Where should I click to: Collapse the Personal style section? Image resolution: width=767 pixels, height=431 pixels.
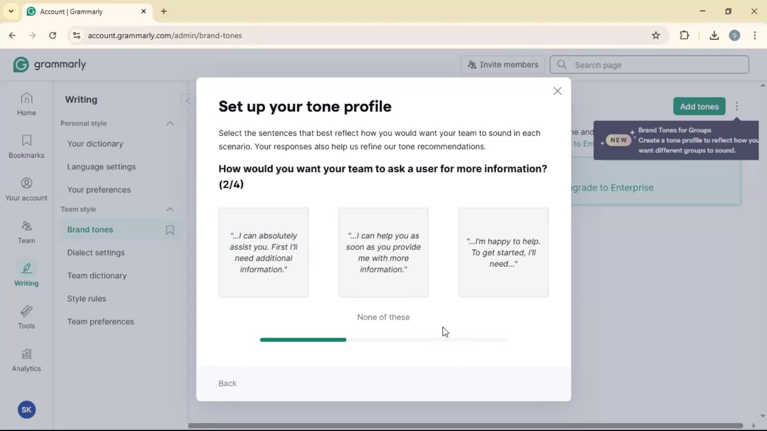coord(170,124)
